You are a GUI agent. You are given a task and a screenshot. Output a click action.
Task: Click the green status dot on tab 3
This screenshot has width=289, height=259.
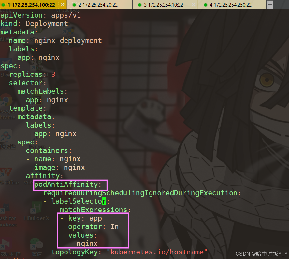point(140,5)
